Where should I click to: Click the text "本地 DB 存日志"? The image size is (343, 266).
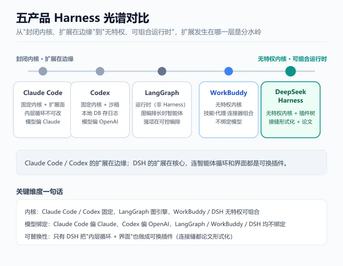100,113
